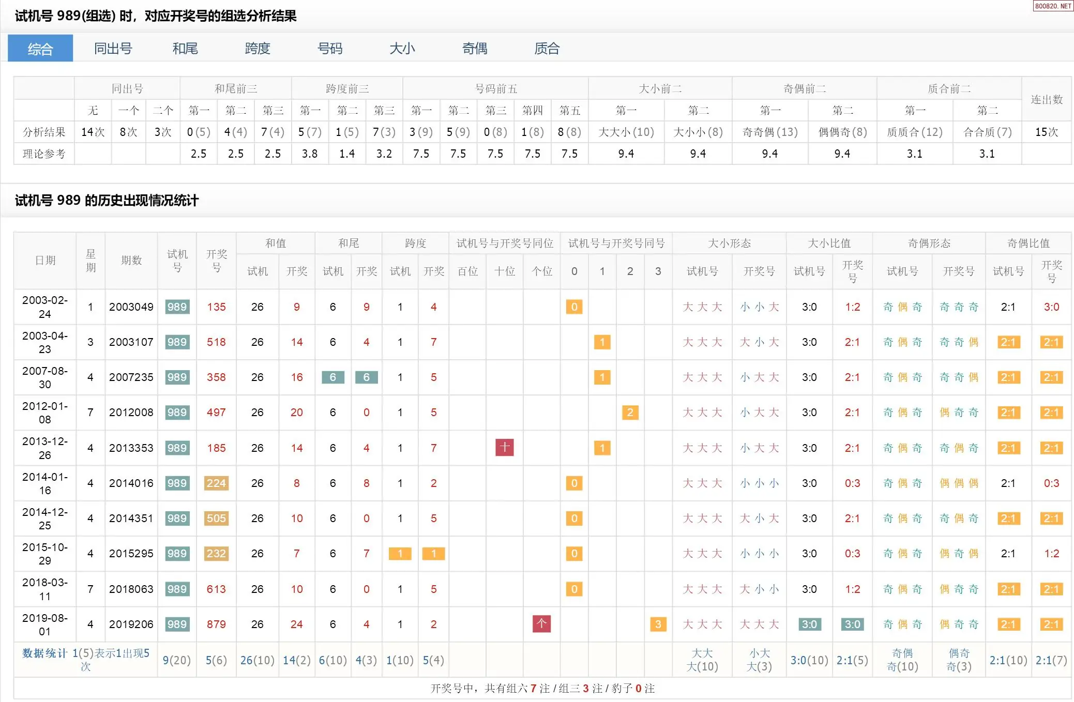Click period number 2014351
The image size is (1074, 702).
131,518
